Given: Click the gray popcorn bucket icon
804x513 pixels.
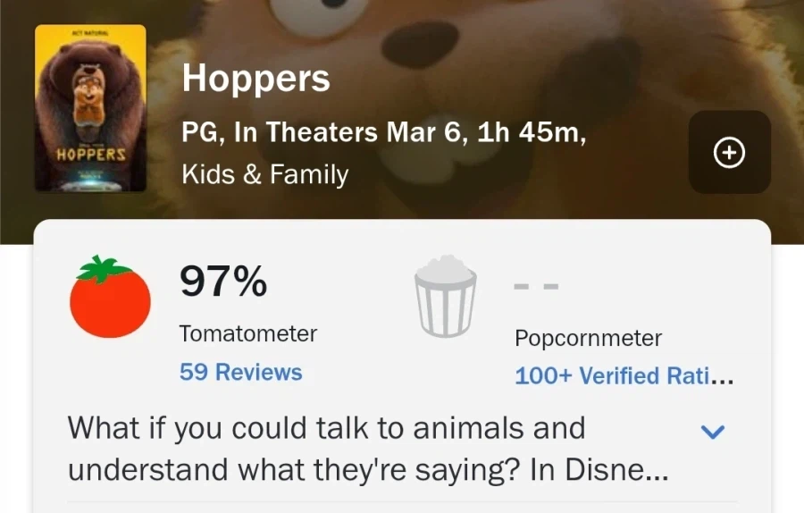Looking at the screenshot, I should pyautogui.click(x=445, y=296).
